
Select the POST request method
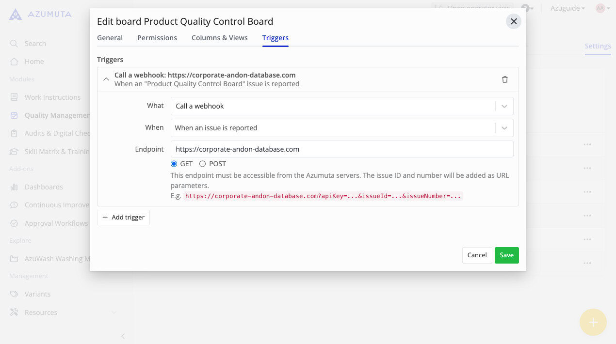(203, 164)
